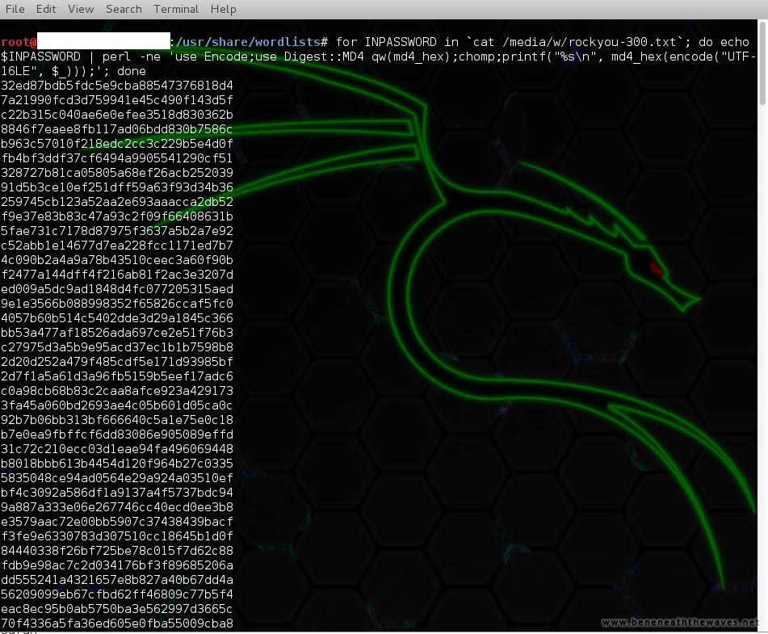Click the hash starting with "8846f7ea"
Screen dimensions: 768x634
pyautogui.click(x=117, y=129)
